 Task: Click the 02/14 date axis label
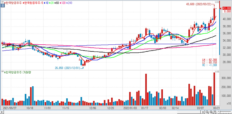click(x=175, y=108)
